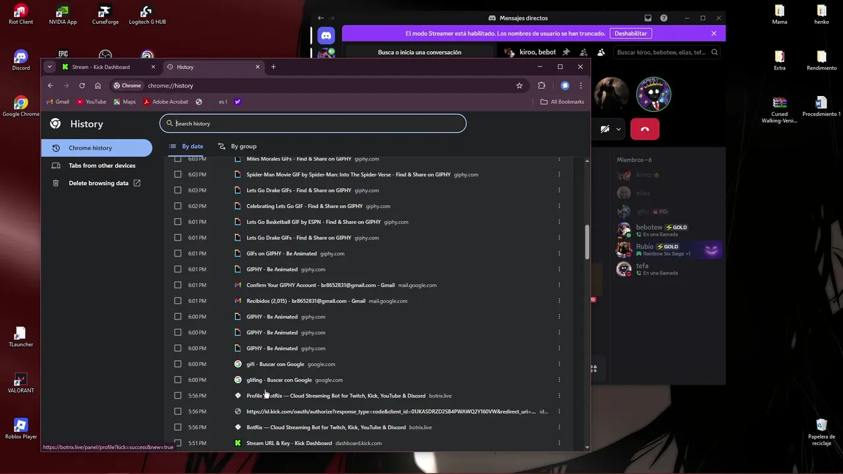
Task: Open the Adobe Acrobat bookmark
Action: pyautogui.click(x=165, y=102)
